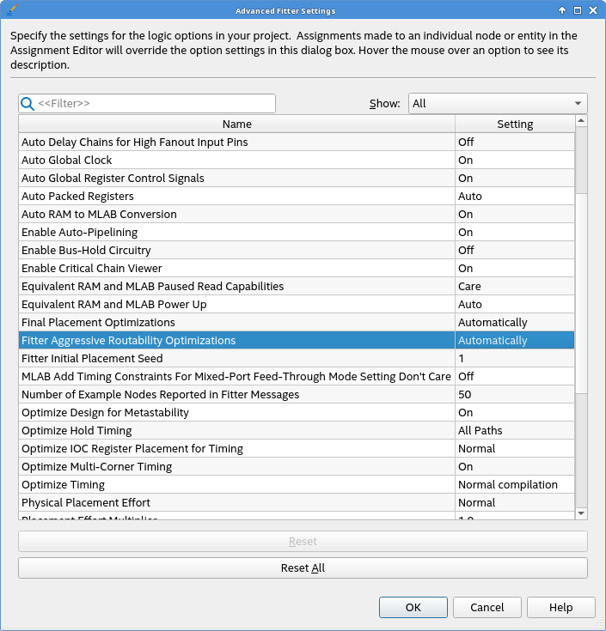
Task: Click the vertical scrollbar thumb of the settings list
Action: (581, 163)
